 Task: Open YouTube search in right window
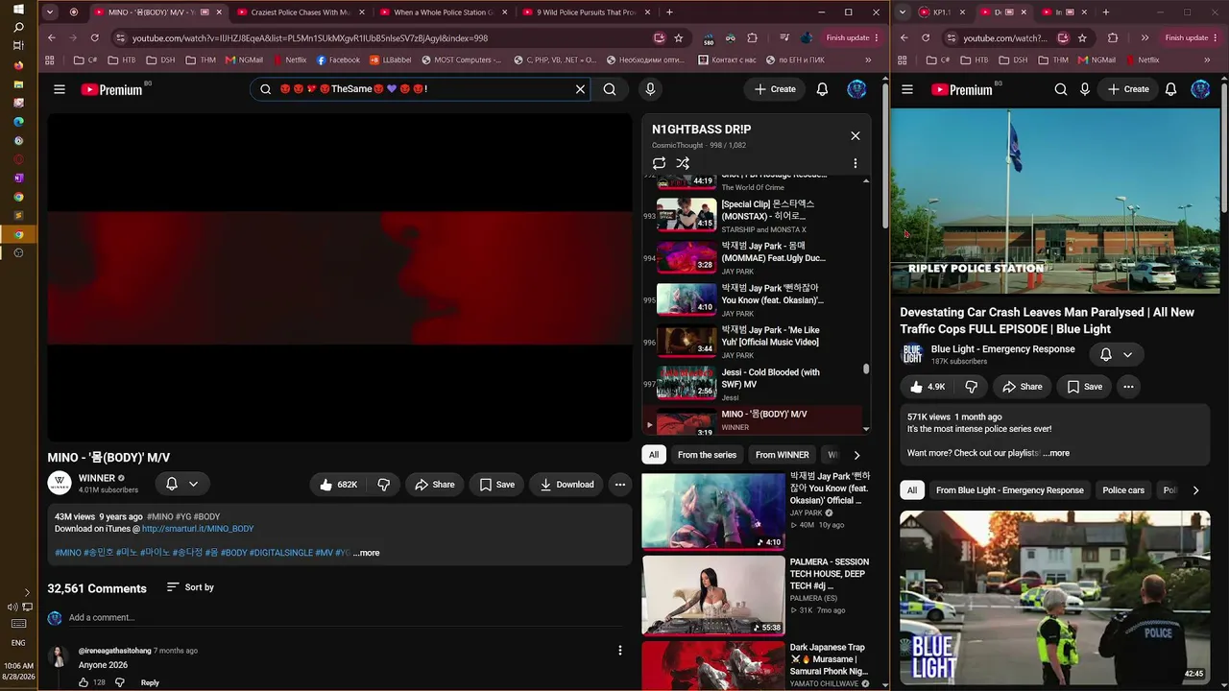tap(1061, 89)
